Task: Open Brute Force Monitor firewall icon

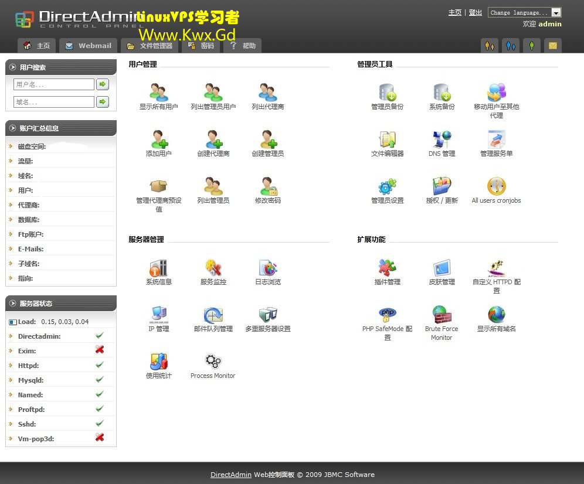Action: tap(442, 314)
